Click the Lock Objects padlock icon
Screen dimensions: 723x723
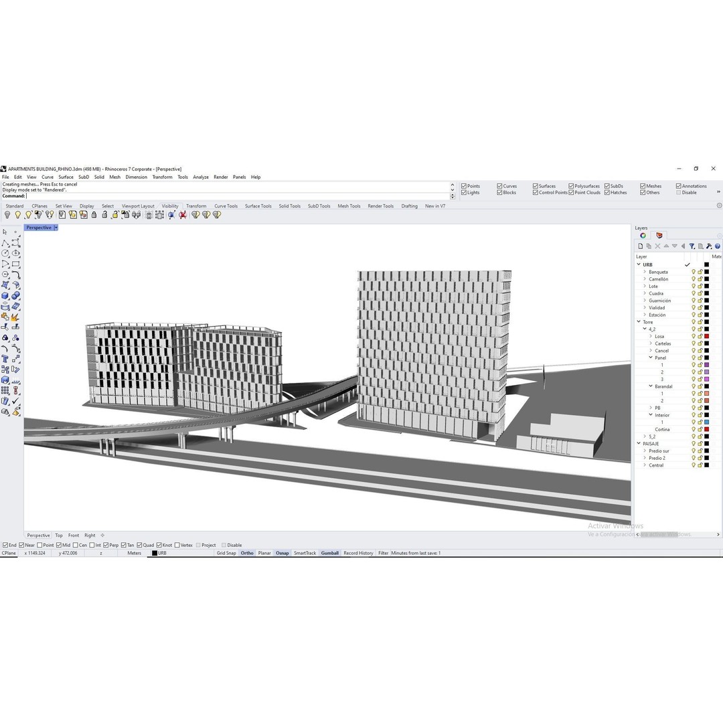coord(94,215)
